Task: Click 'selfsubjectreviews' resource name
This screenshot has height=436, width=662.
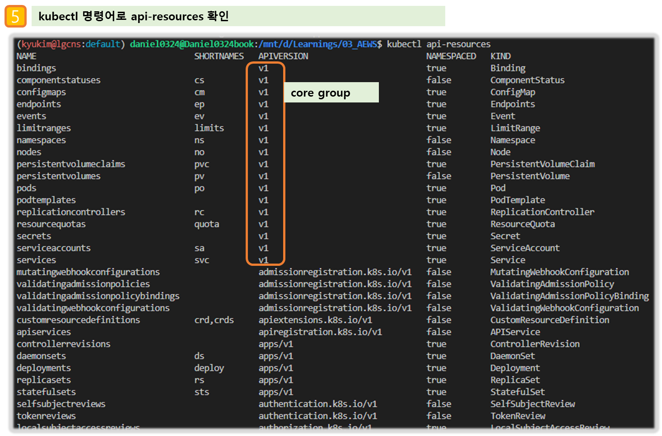Action: [x=61, y=404]
